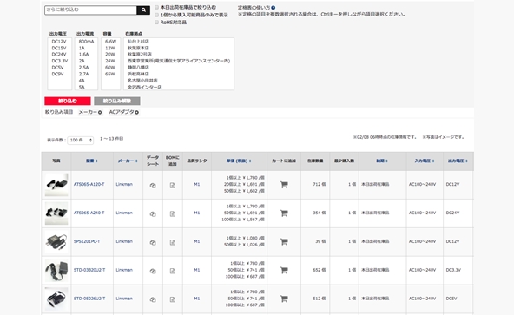
Task: Select DC5V in output voltage list
Action: point(57,68)
